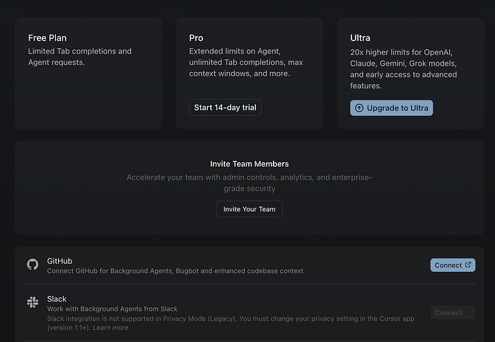Viewport: 495px width, 342px height.
Task: Click the Upgrade to Ultra button label
Action: [397, 108]
